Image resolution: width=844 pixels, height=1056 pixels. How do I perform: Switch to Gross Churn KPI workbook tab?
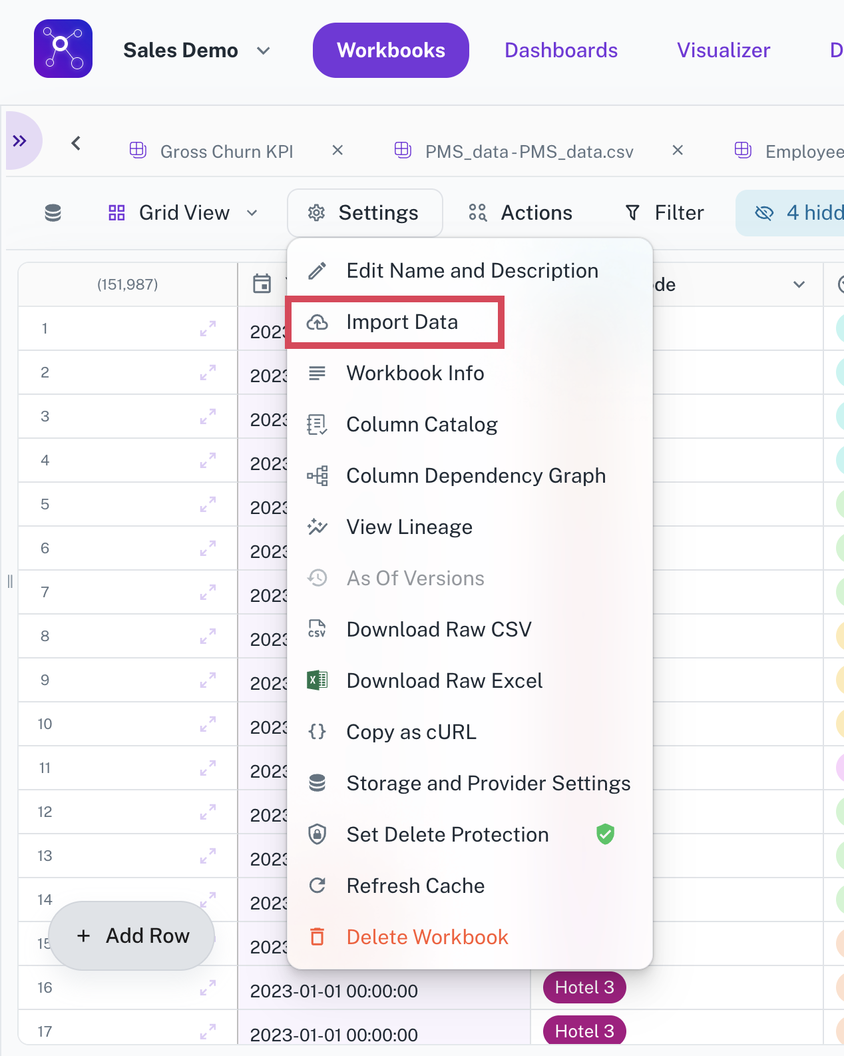[211, 151]
